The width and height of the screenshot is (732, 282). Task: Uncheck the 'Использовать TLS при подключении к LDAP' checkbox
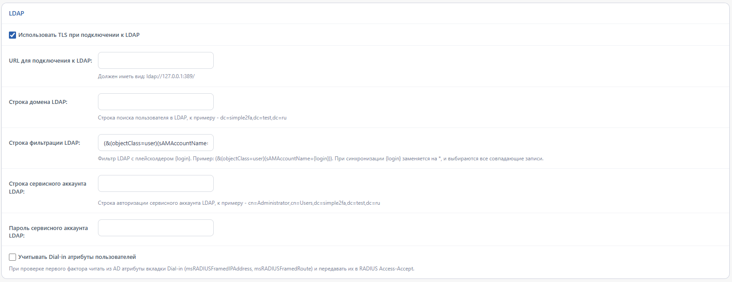click(x=12, y=35)
